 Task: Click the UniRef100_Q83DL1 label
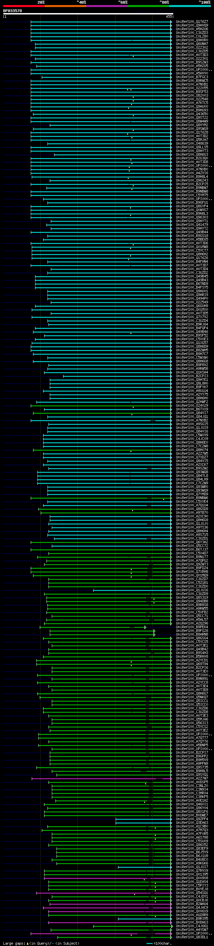point(192,937)
